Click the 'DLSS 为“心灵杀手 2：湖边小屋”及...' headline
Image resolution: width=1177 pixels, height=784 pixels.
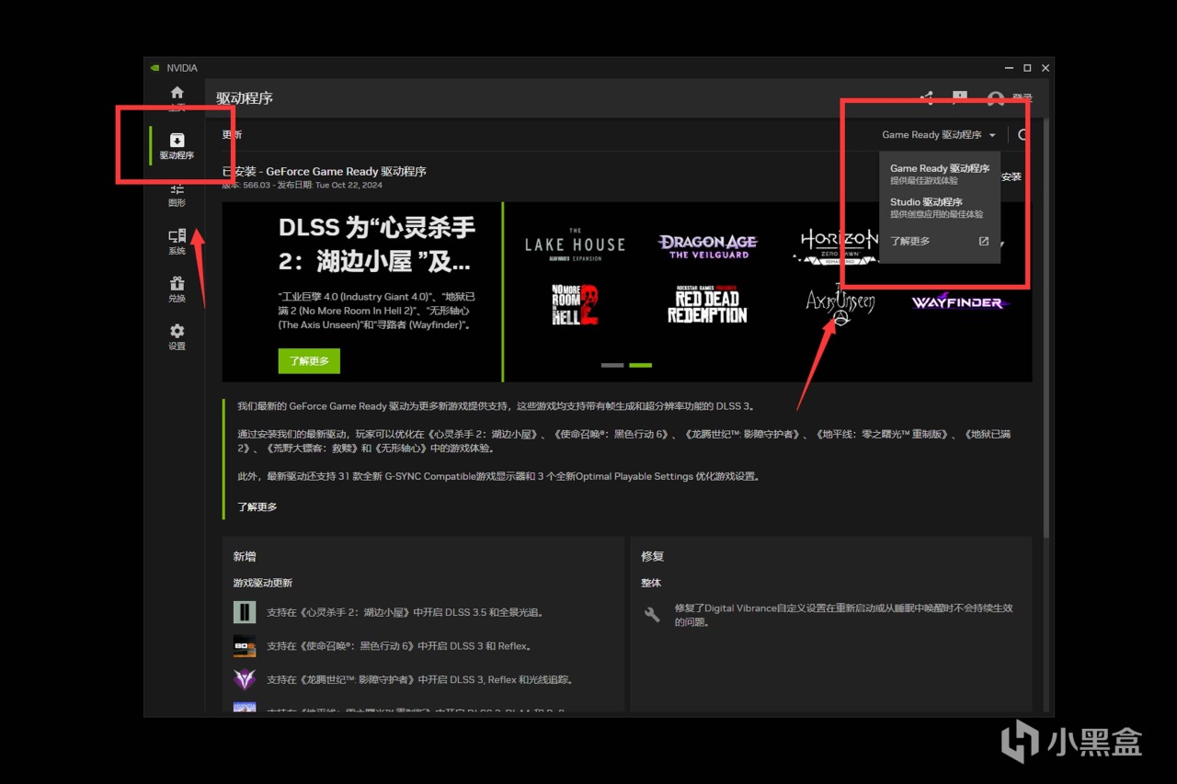[376, 245]
